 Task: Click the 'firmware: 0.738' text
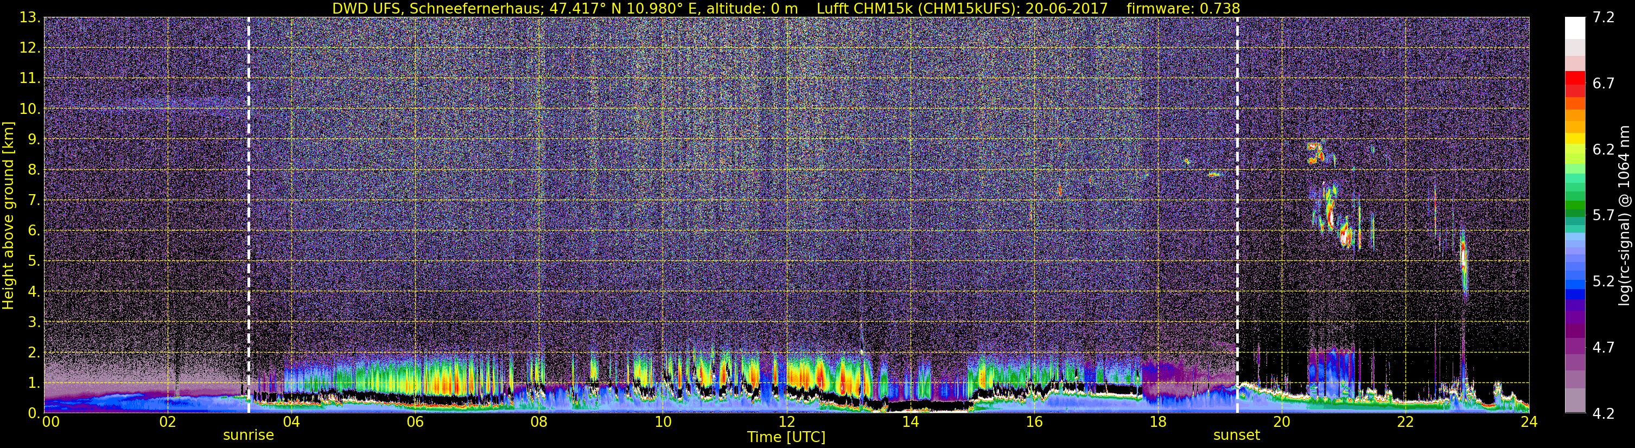click(x=1182, y=8)
